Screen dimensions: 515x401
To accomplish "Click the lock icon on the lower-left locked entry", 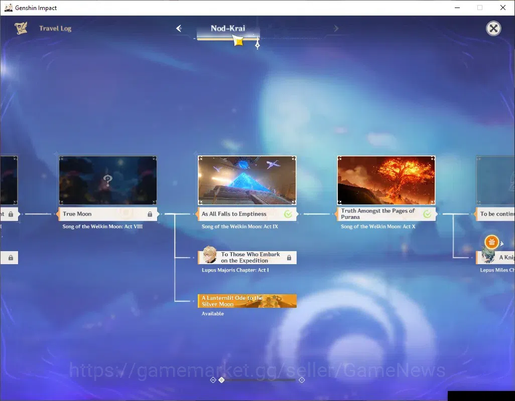I will (11, 258).
